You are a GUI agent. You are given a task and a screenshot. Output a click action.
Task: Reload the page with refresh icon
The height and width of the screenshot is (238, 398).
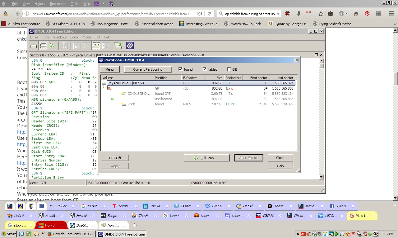coord(210,14)
